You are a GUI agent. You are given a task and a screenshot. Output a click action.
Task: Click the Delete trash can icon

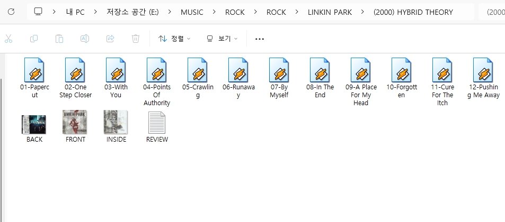pyautogui.click(x=136, y=39)
